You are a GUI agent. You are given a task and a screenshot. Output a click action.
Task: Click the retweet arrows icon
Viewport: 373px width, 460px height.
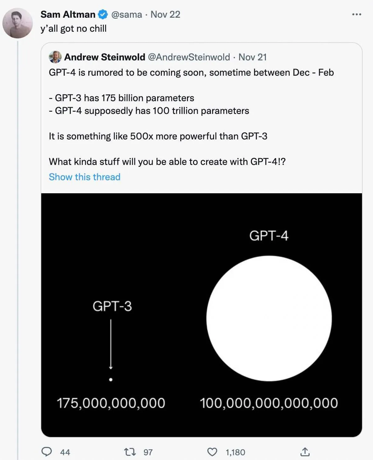(130, 452)
